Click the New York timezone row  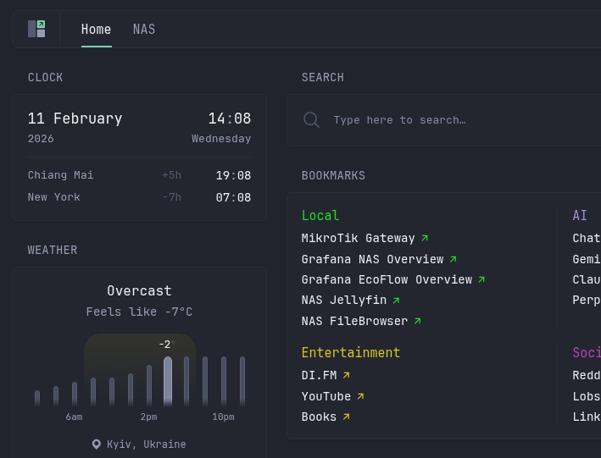click(x=139, y=197)
